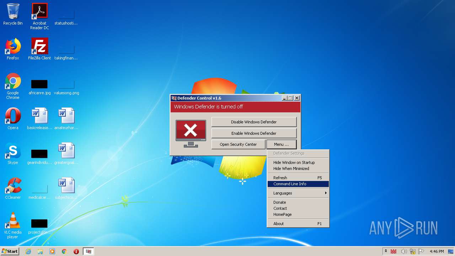This screenshot has width=455, height=256.
Task: Launch CCleaner desktop shortcut
Action: (x=13, y=188)
